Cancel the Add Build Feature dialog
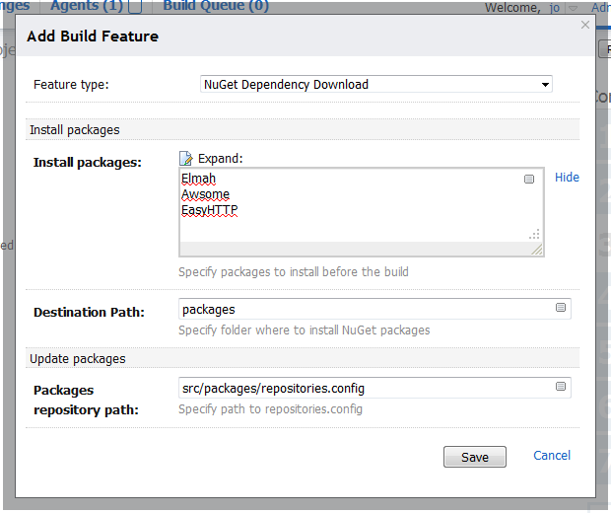Image resolution: width=611 pixels, height=513 pixels. [551, 455]
